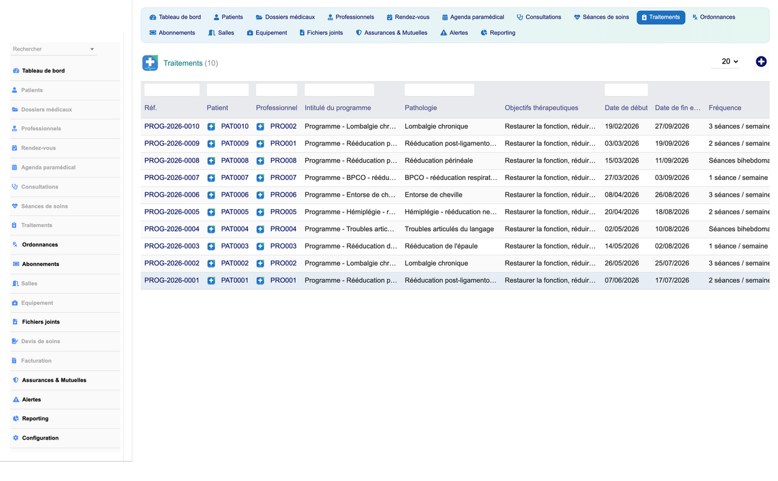Select the Alertes top tab
The height and width of the screenshot is (481, 778).
pyautogui.click(x=454, y=32)
